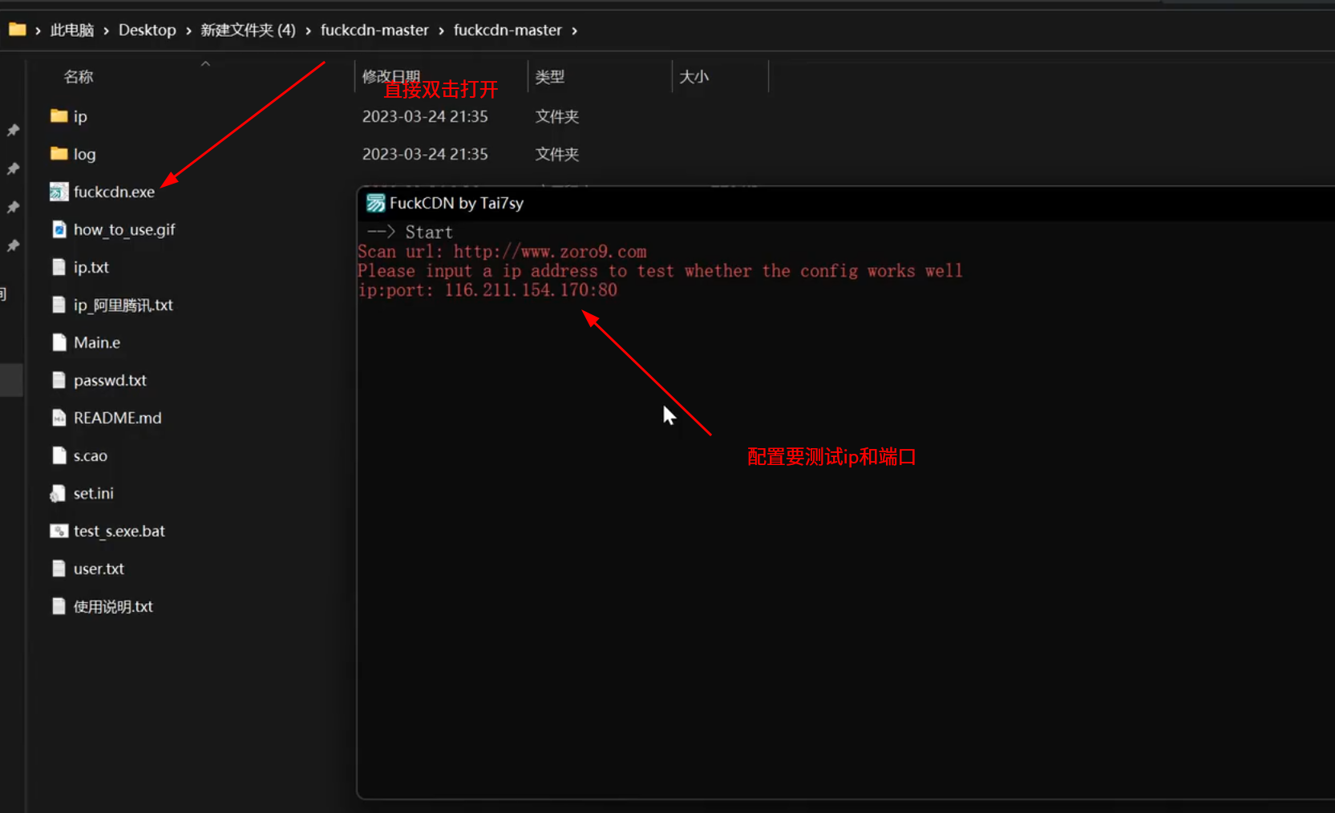Click the 'FuckCDN by Tai7sy' console title
The image size is (1335, 813).
pyautogui.click(x=456, y=203)
